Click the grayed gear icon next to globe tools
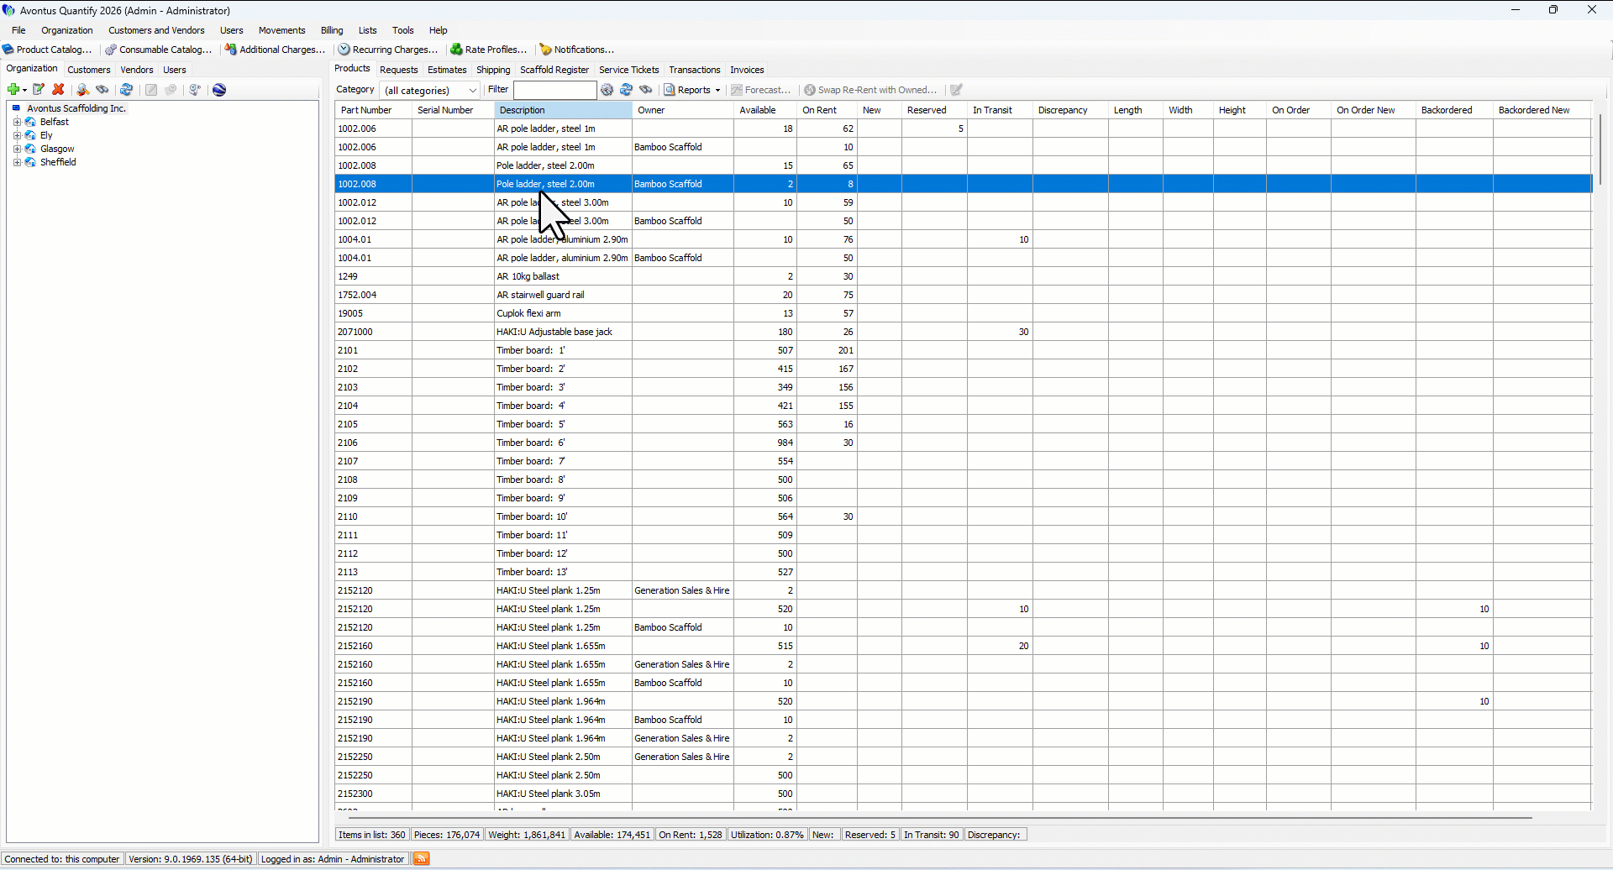 (171, 90)
